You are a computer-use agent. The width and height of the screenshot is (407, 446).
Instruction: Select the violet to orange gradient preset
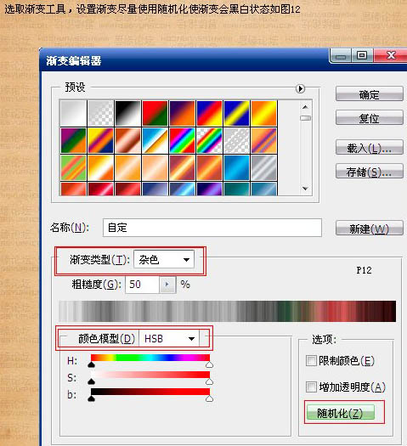click(183, 113)
